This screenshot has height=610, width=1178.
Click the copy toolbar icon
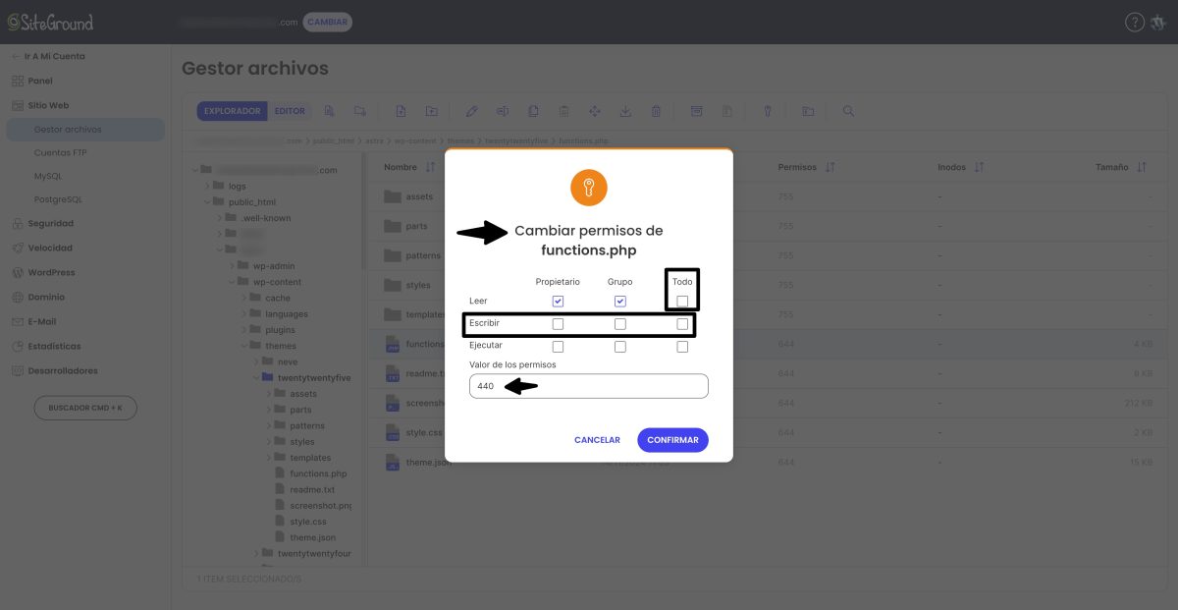(533, 111)
